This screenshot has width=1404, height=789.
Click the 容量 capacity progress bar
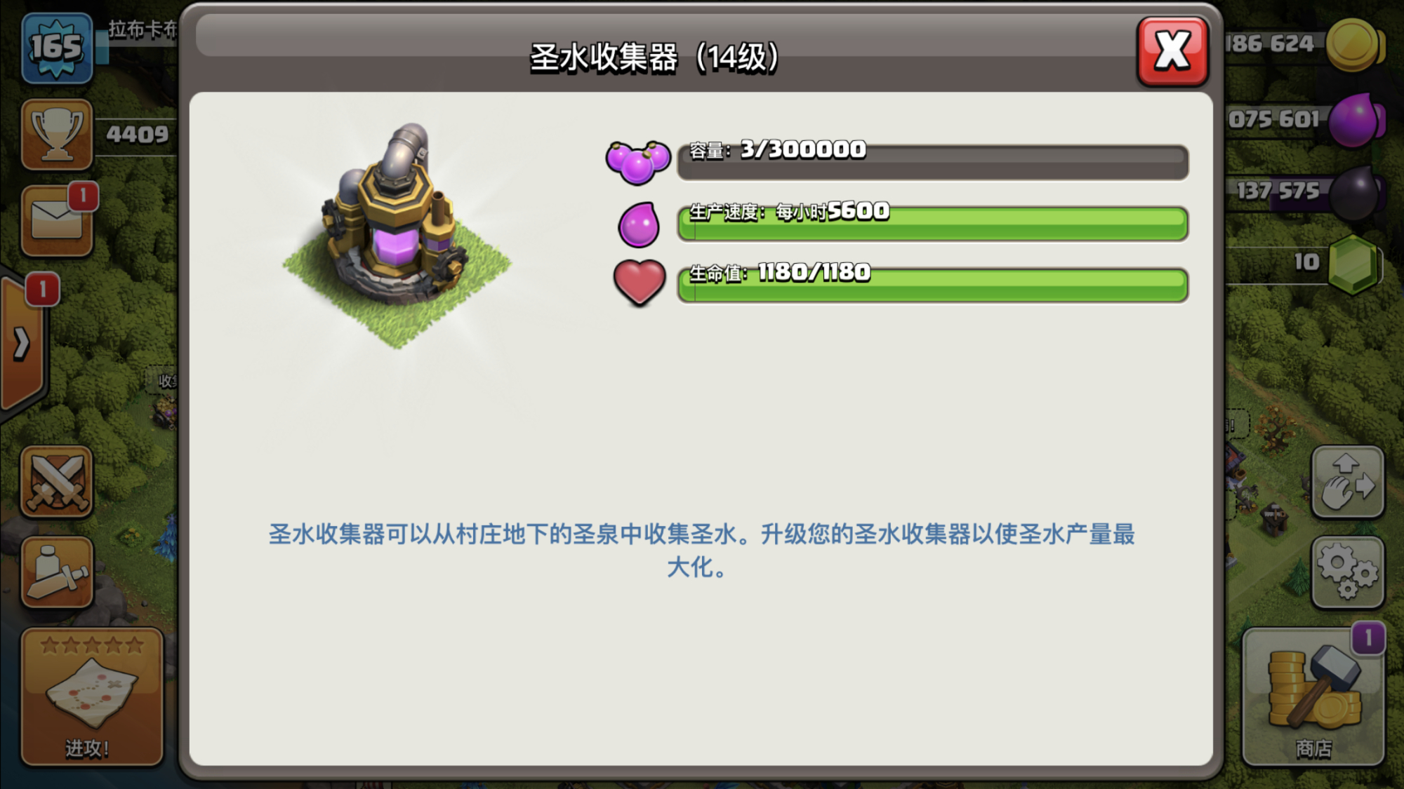click(x=932, y=162)
